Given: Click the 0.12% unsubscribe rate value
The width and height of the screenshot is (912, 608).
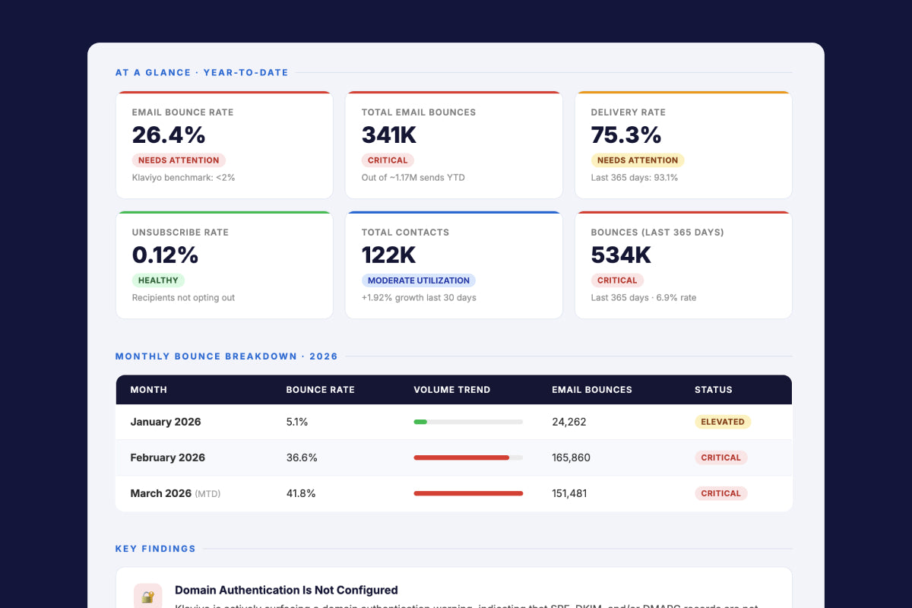Looking at the screenshot, I should coord(165,255).
